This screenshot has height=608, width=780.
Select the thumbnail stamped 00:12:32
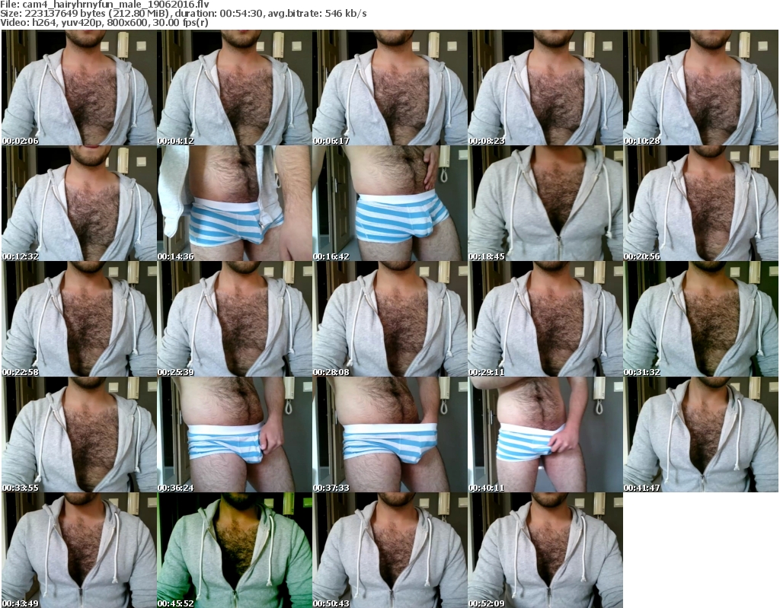[x=79, y=203]
